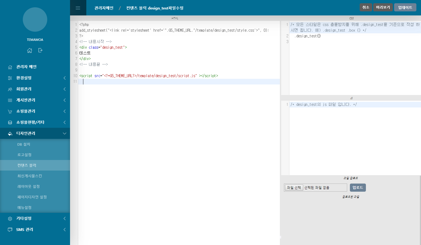Open the 로고설정 submenu item
421x245 pixels.
[24, 155]
